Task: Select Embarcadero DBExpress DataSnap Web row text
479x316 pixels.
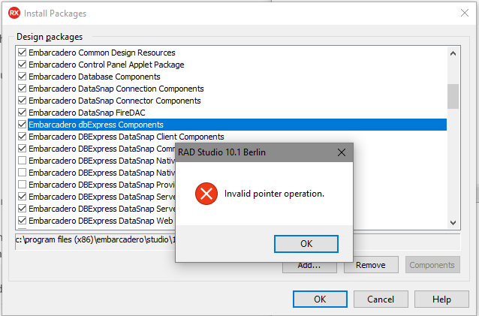Action: [x=101, y=221]
